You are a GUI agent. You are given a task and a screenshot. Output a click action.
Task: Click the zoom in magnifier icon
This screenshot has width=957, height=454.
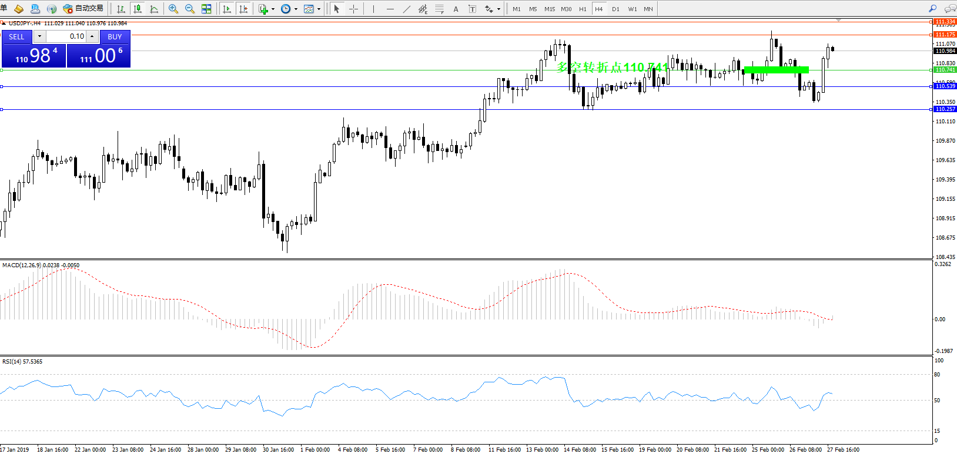[173, 9]
